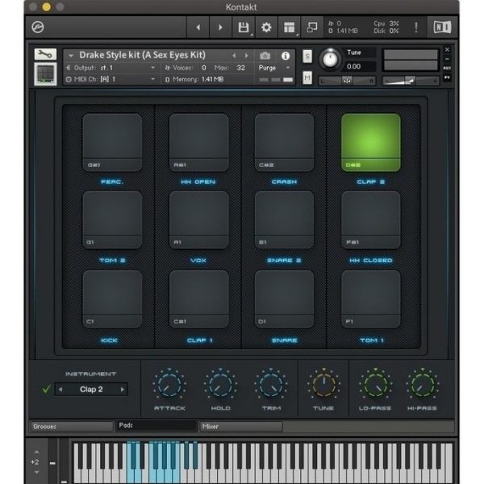Click the LO-PASS knob

coord(375,385)
